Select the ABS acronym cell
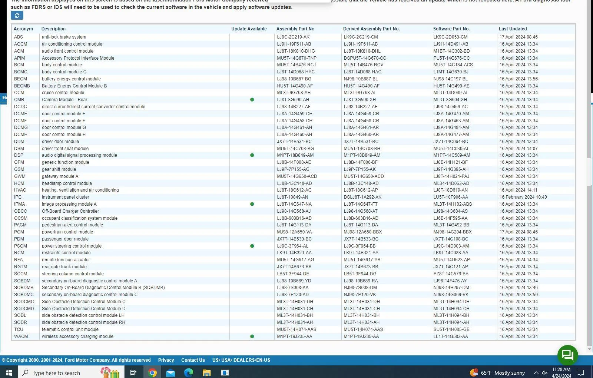Image resolution: width=593 pixels, height=378 pixels. [x=19, y=37]
